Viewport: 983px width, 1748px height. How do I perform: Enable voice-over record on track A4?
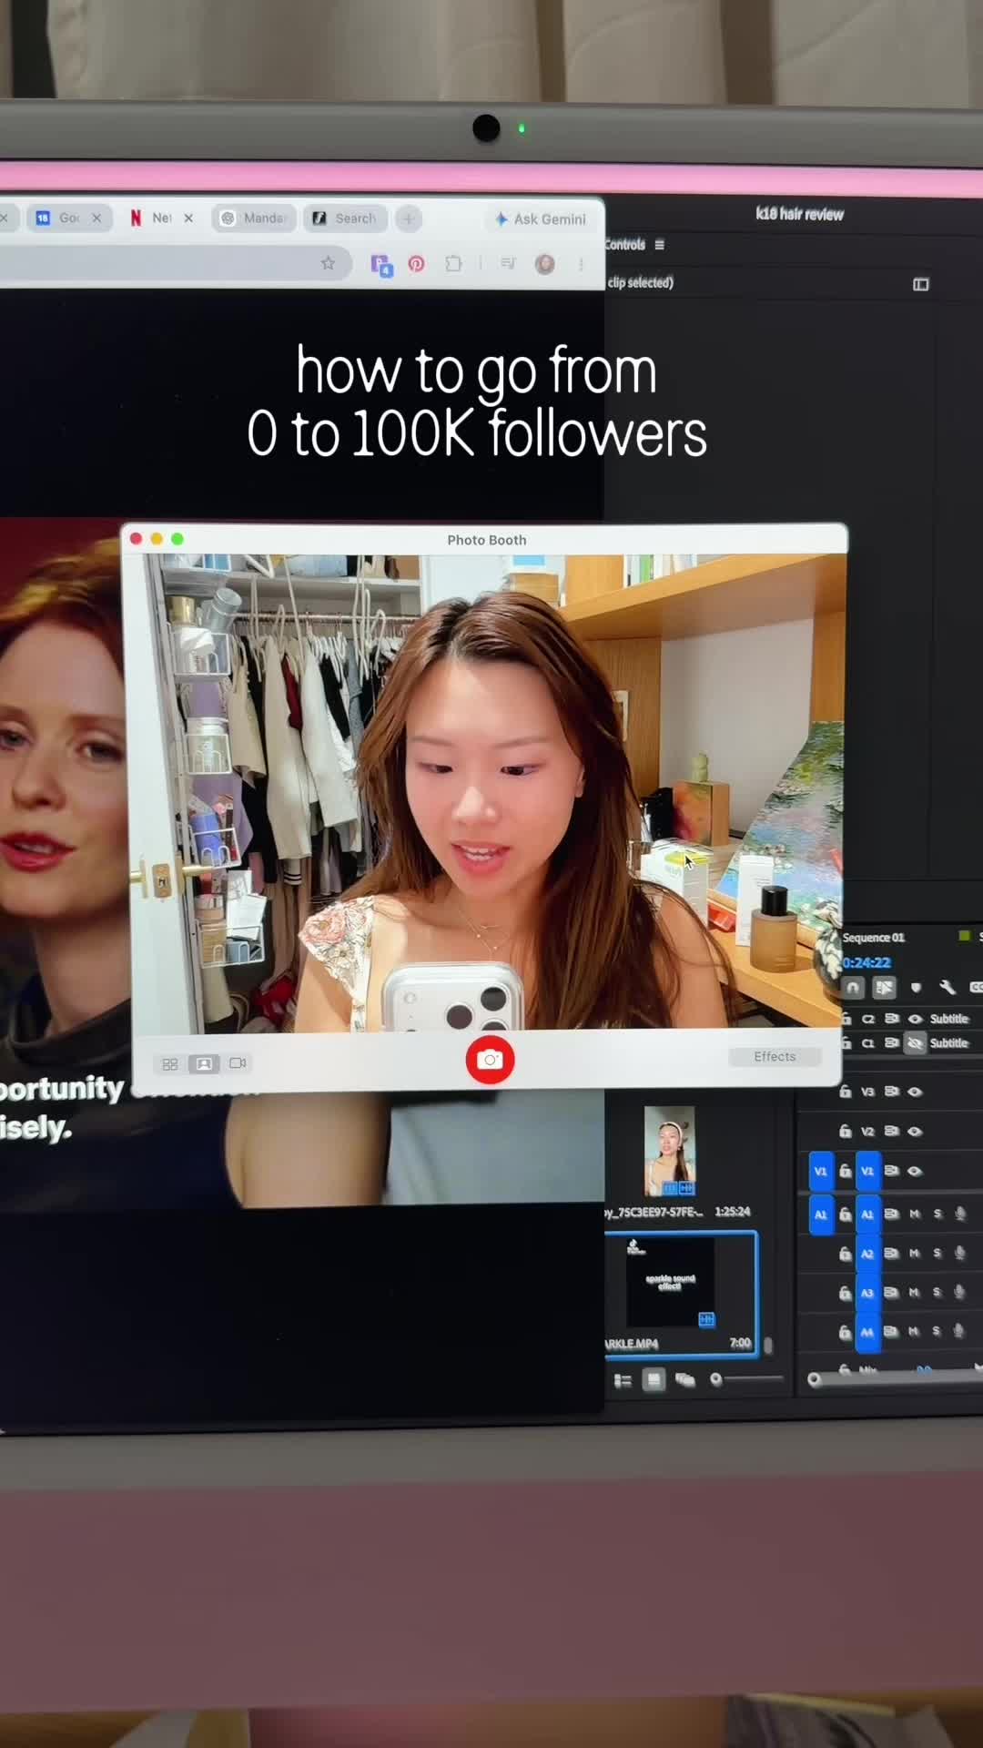point(958,1331)
